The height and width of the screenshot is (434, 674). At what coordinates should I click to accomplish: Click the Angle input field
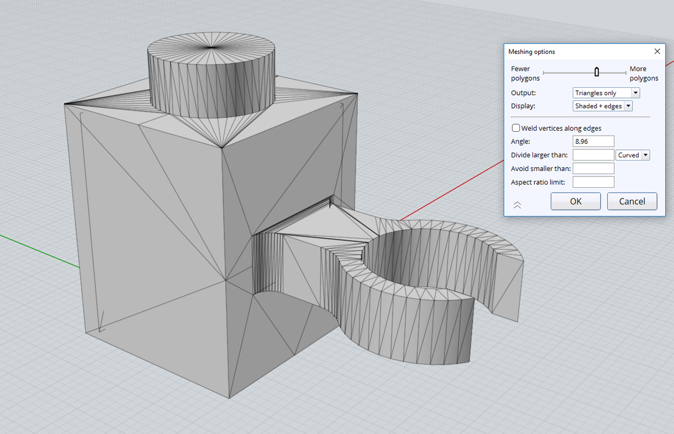(x=593, y=142)
